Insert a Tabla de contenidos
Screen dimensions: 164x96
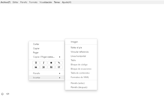coord(81,73)
